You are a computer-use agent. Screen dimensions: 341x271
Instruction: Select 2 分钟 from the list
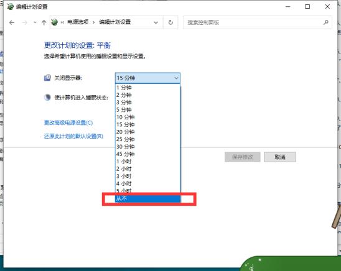click(147, 95)
